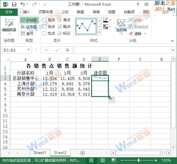This screenshot has width=177, height=164.
Task: Select the Win/Loss sparkline type (盈亏)
Action: pos(27,34)
